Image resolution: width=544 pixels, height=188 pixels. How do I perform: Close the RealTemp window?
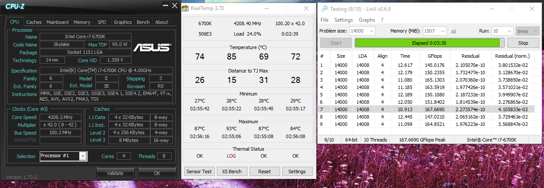tap(307, 8)
